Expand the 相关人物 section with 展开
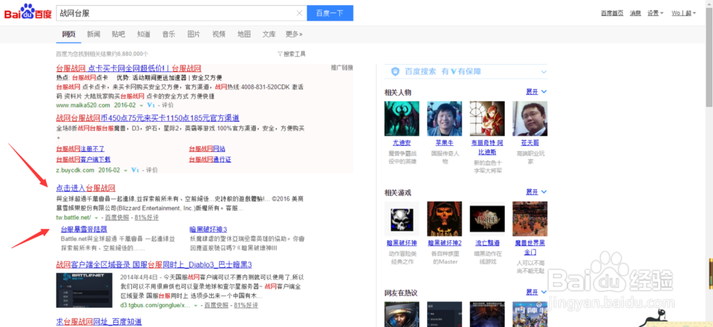This screenshot has width=713, height=327. [x=536, y=92]
